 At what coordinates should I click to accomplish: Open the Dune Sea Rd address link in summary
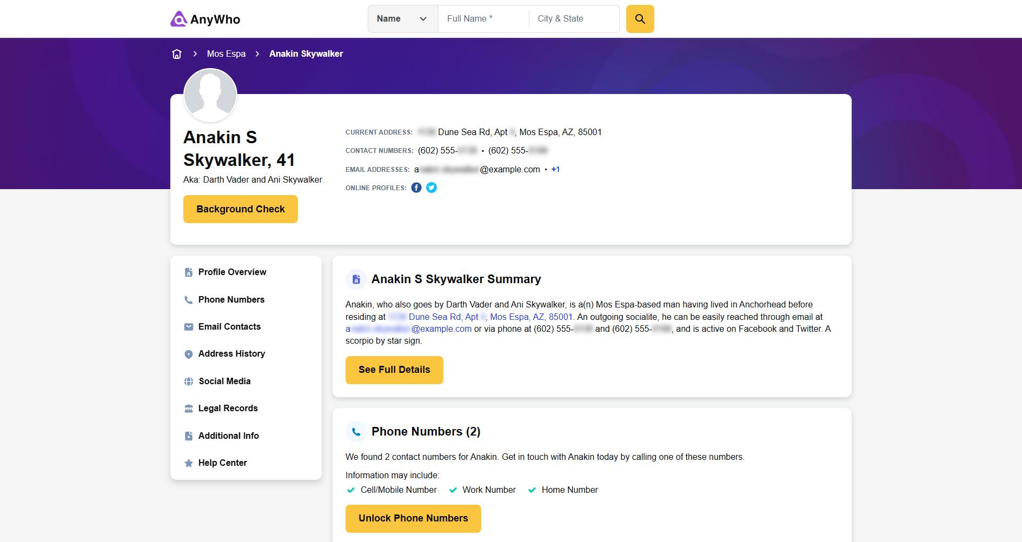click(480, 317)
